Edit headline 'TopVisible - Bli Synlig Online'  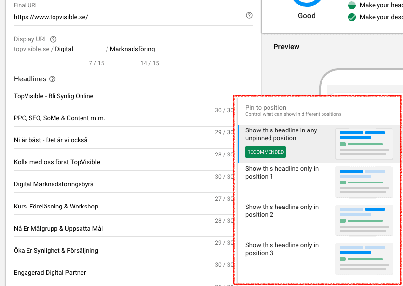(x=123, y=96)
